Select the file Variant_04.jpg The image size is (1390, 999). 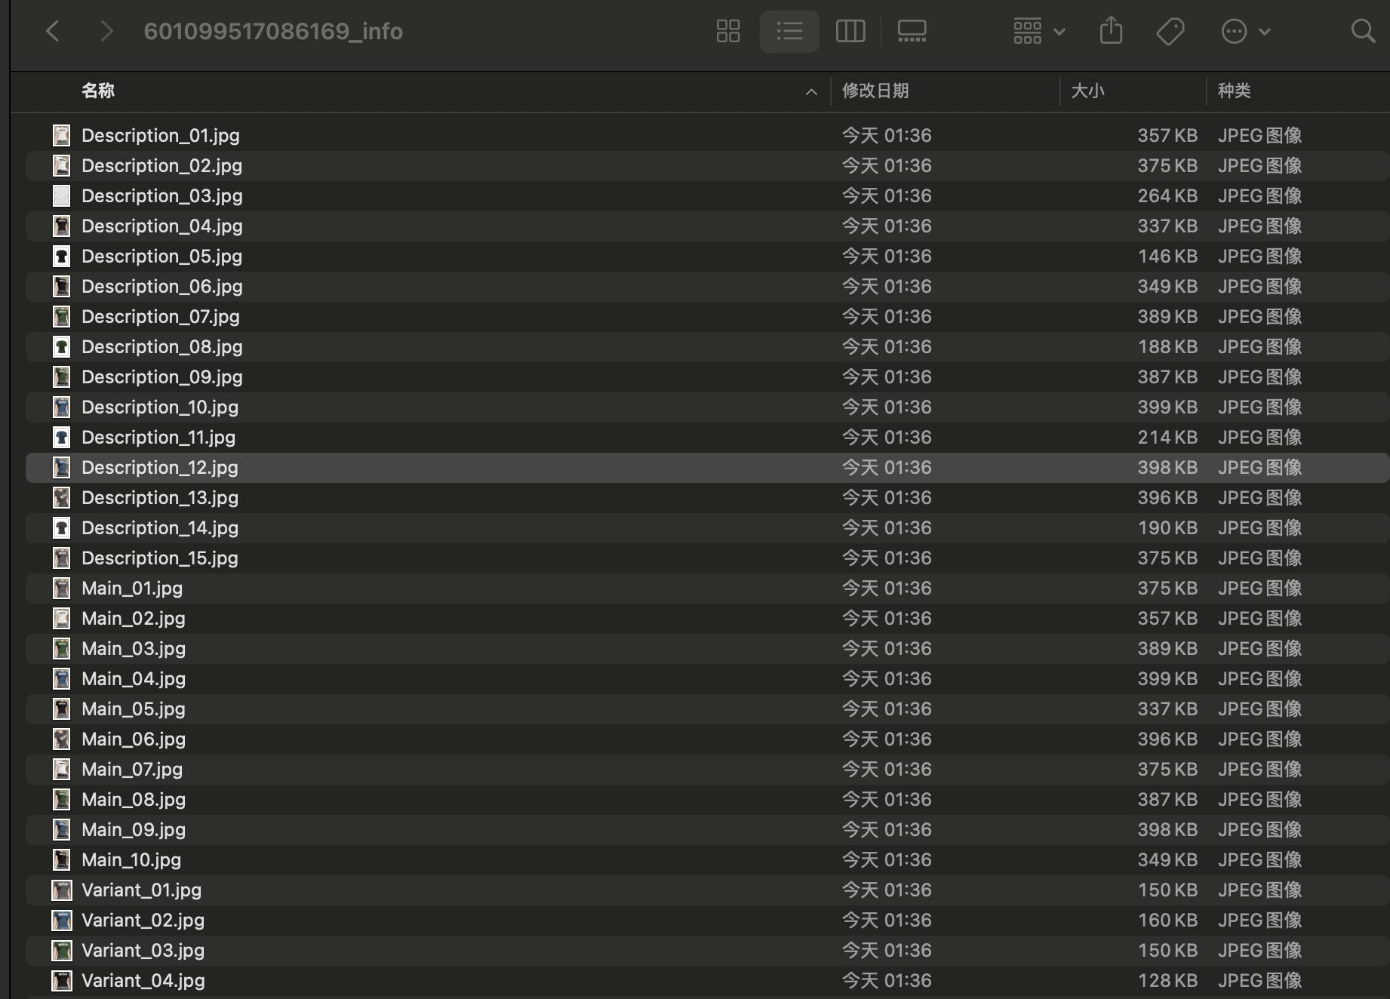tap(707, 980)
